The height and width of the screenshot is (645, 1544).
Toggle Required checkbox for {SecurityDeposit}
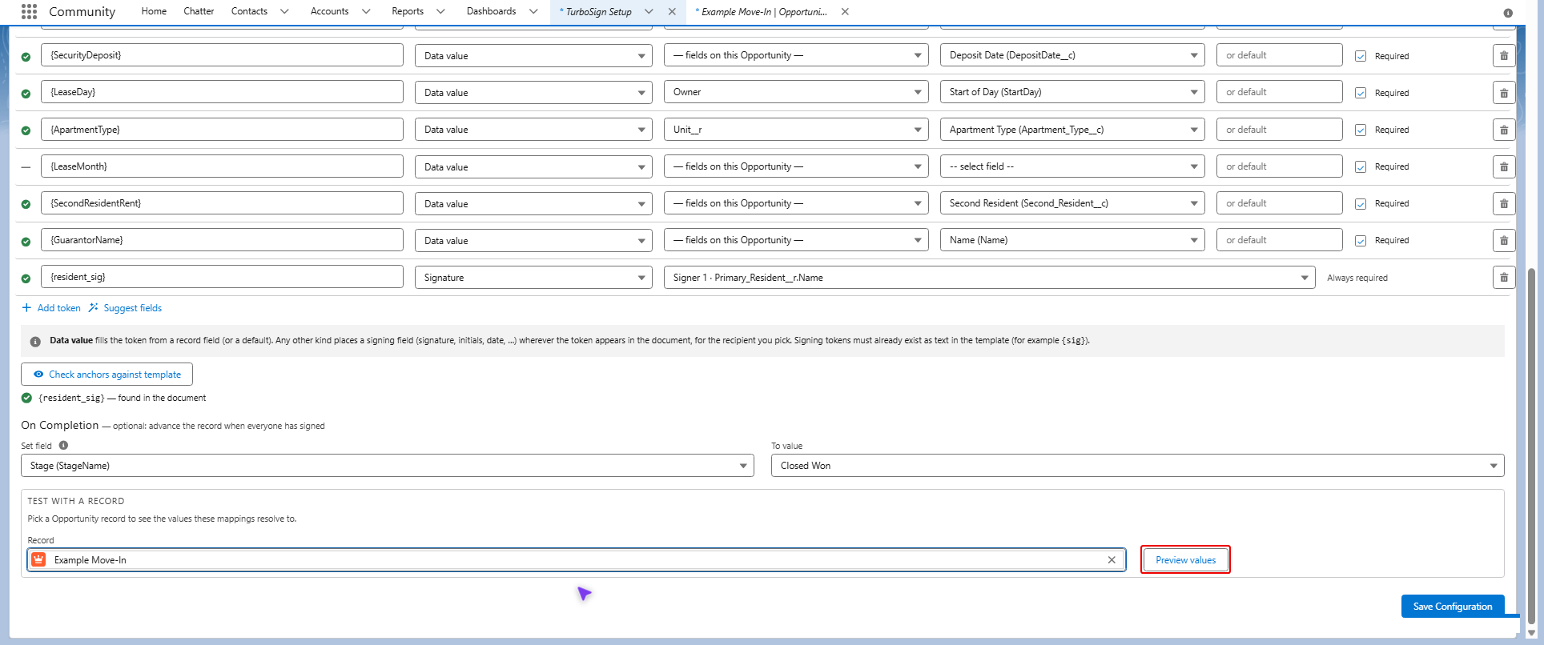pyautogui.click(x=1361, y=56)
